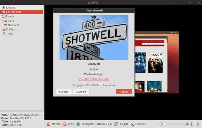Open the Adjust tool icon
202x128 pixels.
coord(116,124)
